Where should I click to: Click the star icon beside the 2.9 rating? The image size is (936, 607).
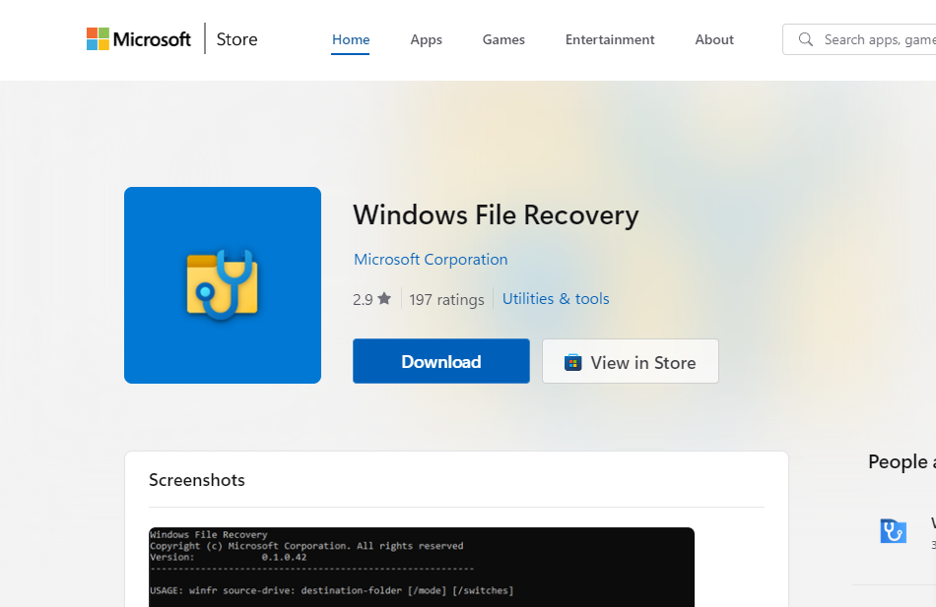pyautogui.click(x=384, y=299)
